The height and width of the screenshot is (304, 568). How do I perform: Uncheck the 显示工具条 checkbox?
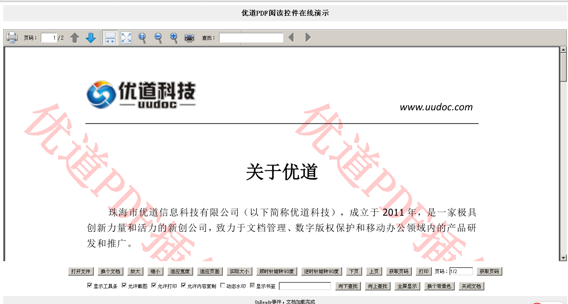coord(89,285)
